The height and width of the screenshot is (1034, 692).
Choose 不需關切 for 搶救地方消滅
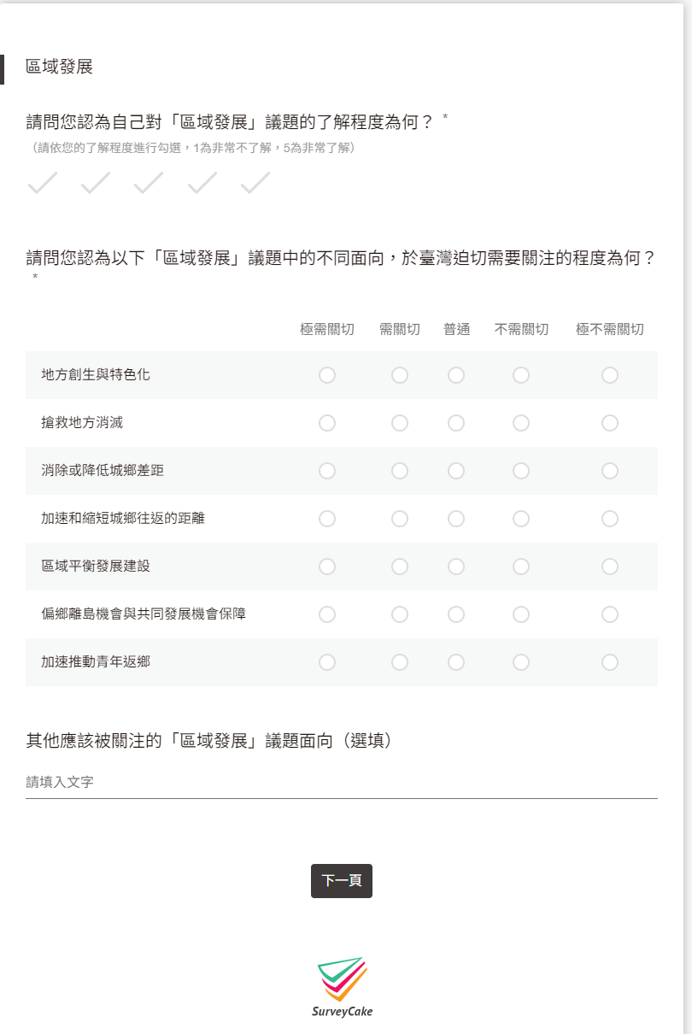pos(521,423)
